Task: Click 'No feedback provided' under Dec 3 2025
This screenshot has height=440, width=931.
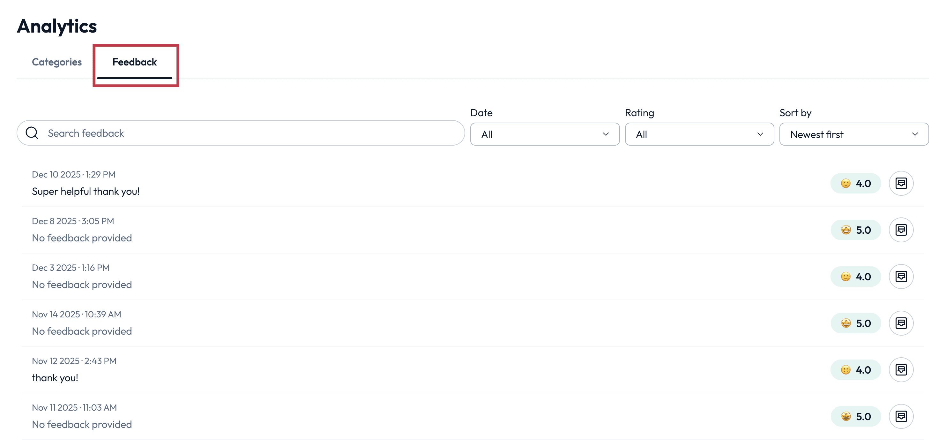Action: click(x=82, y=285)
